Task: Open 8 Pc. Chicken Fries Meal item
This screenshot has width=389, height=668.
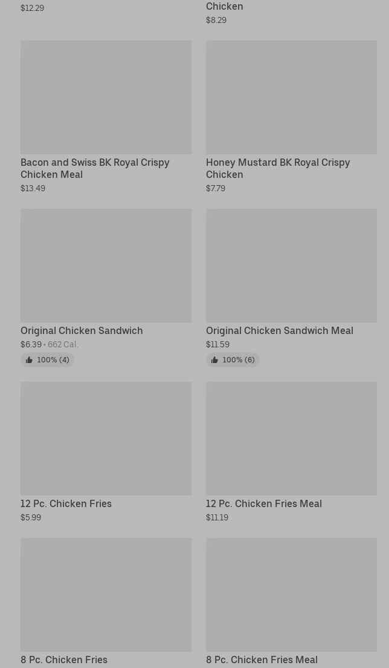Action: (x=262, y=660)
